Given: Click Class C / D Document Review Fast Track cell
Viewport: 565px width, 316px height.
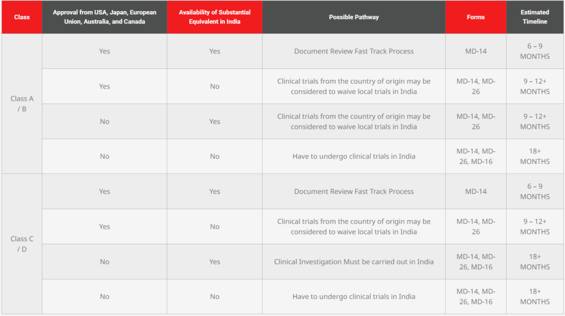Looking at the screenshot, I should [x=354, y=192].
